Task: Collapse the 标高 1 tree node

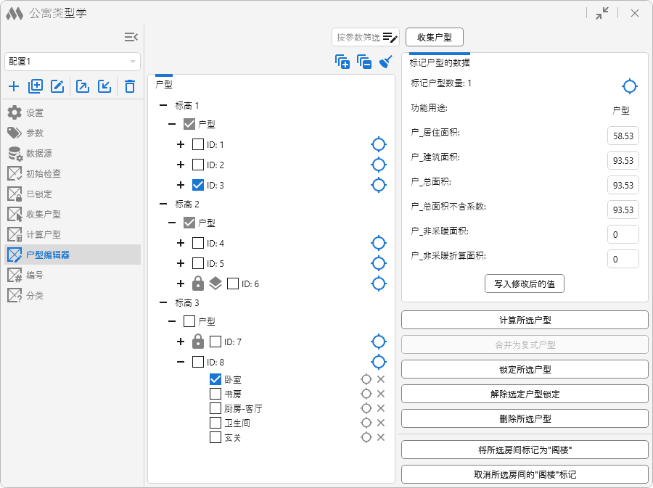Action: click(x=163, y=105)
